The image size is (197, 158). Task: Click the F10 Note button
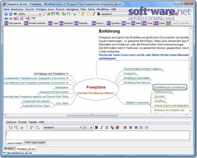(x=147, y=23)
